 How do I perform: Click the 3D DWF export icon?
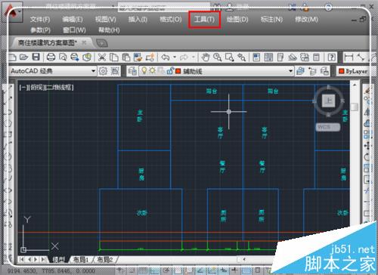(x=87, y=57)
